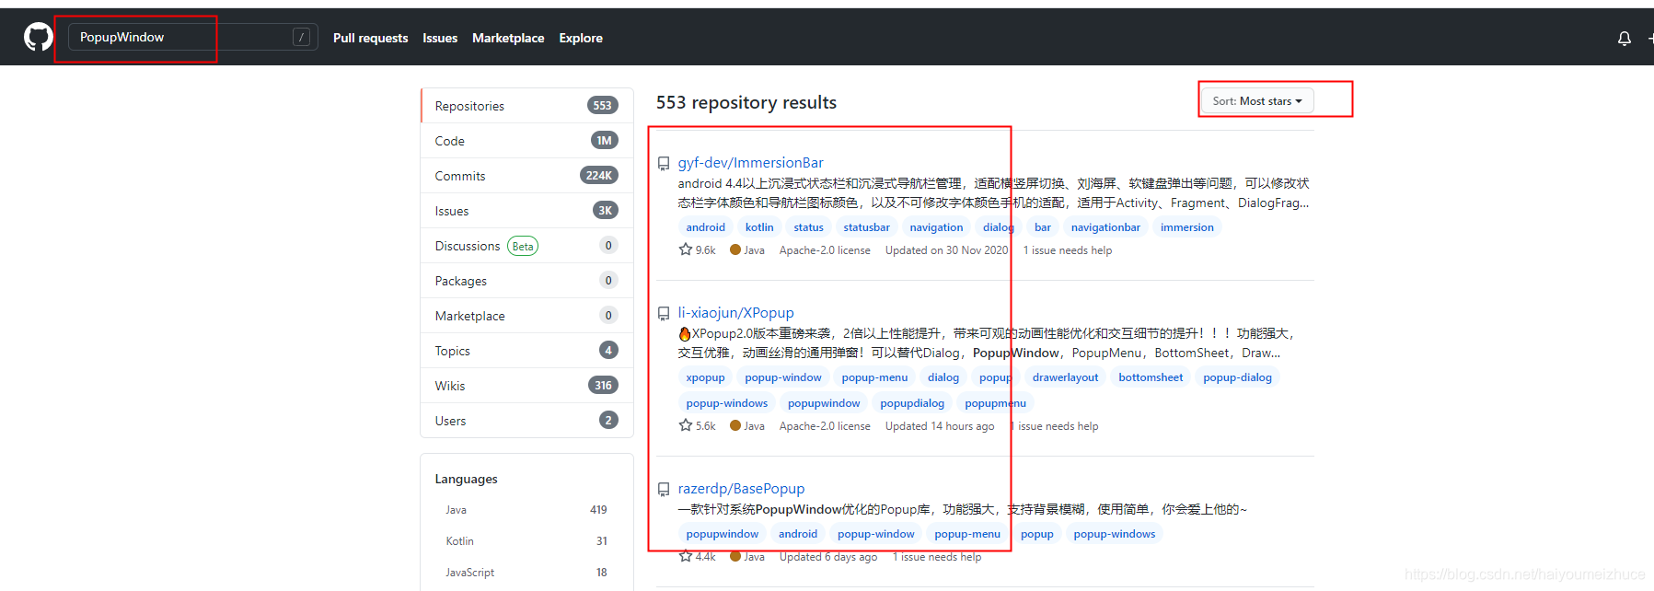Click '553 repository results' heading
Viewport: 1654px width, 591px height.
tap(746, 102)
